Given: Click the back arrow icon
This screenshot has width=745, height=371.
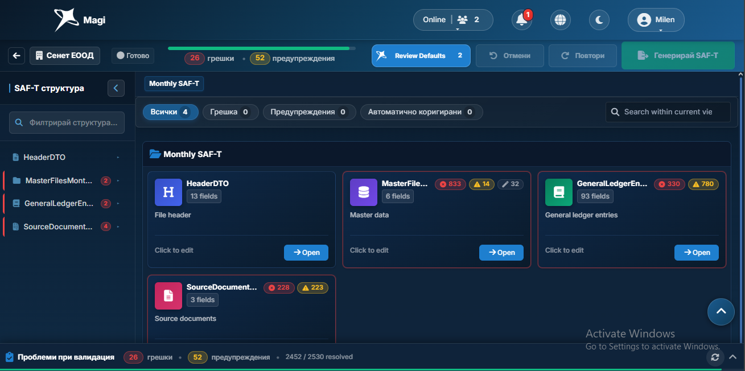Looking at the screenshot, I should [x=17, y=56].
